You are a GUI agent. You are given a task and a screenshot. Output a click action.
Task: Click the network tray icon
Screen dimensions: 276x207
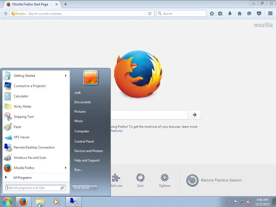point(242,202)
